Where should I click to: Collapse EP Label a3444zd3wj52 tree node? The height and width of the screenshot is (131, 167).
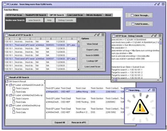pos(7,95)
